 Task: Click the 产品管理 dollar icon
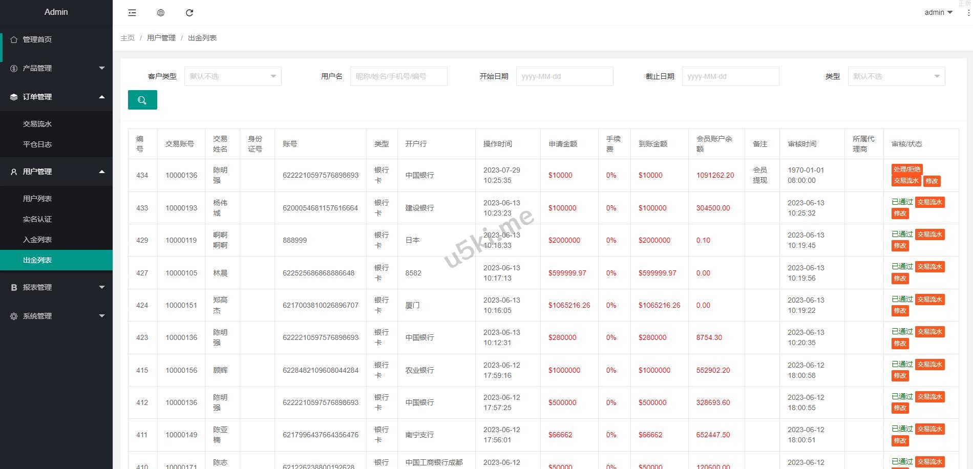(14, 68)
